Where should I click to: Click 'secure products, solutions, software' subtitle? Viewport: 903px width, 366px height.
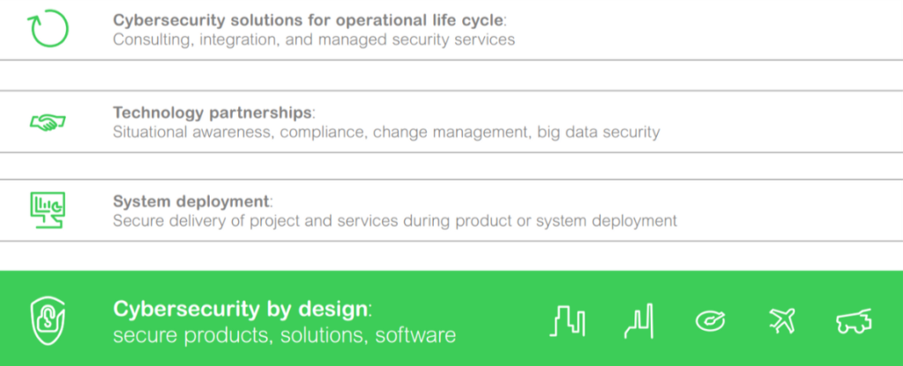285,335
